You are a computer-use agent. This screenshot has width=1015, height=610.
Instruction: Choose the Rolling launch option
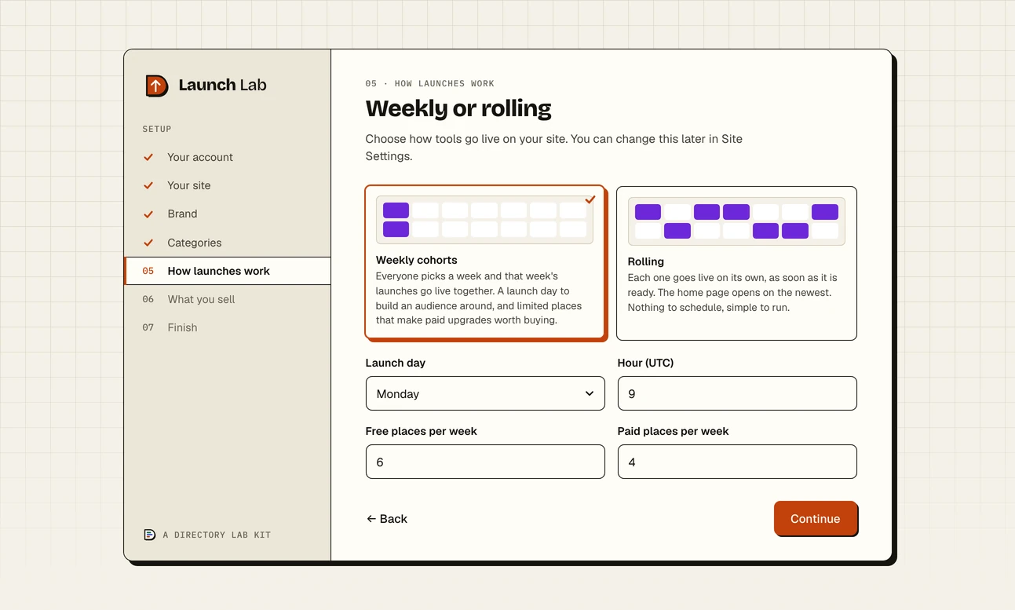pyautogui.click(x=736, y=263)
